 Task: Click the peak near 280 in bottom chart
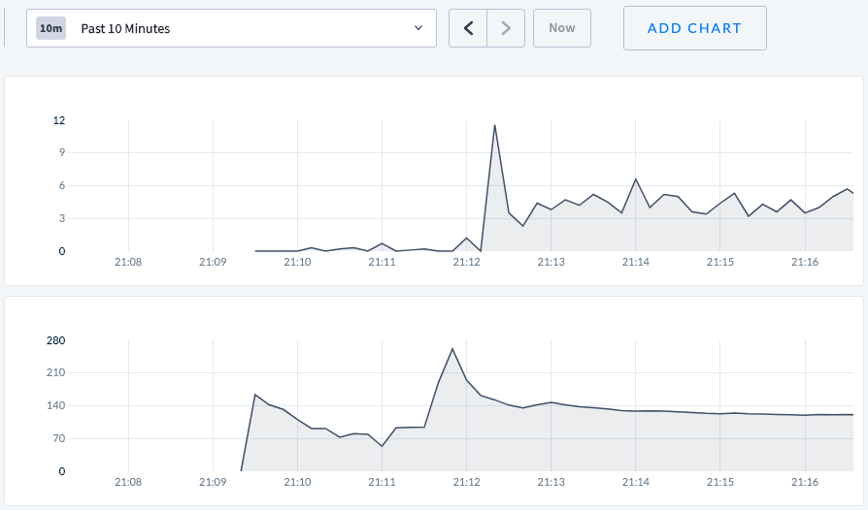pyautogui.click(x=452, y=349)
